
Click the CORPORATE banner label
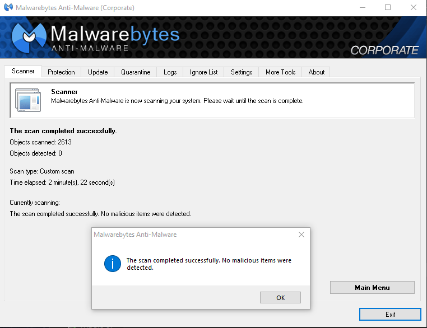tap(384, 50)
